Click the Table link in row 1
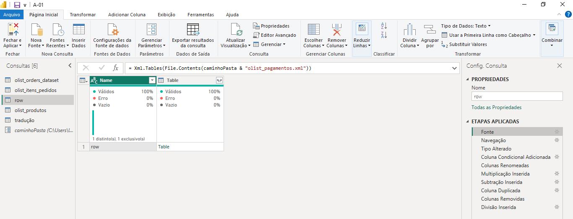Viewport: 573px width, 219px height. [164, 147]
